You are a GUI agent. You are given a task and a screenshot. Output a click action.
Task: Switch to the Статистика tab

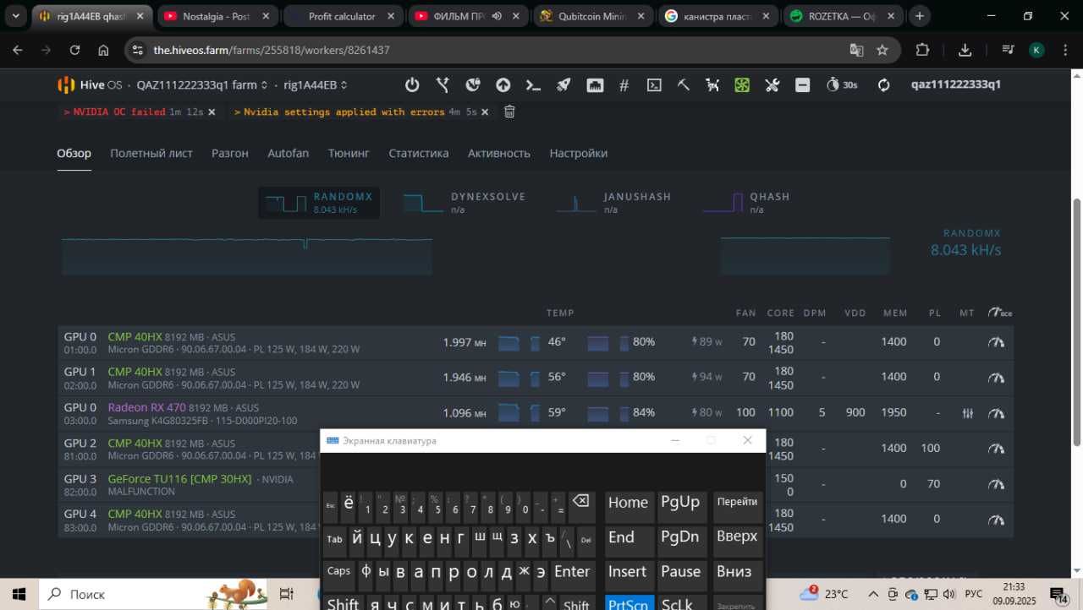coord(419,153)
